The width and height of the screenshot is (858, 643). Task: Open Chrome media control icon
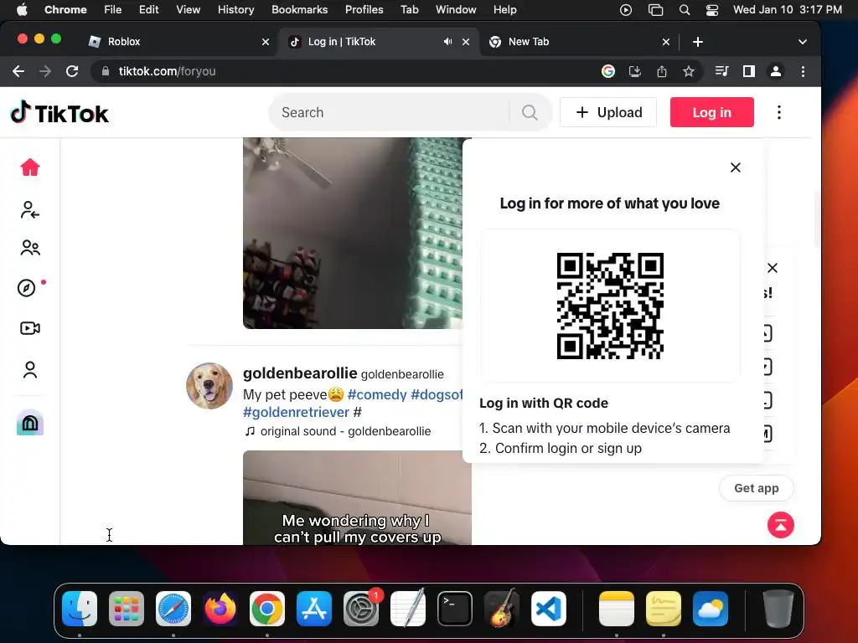pyautogui.click(x=721, y=71)
